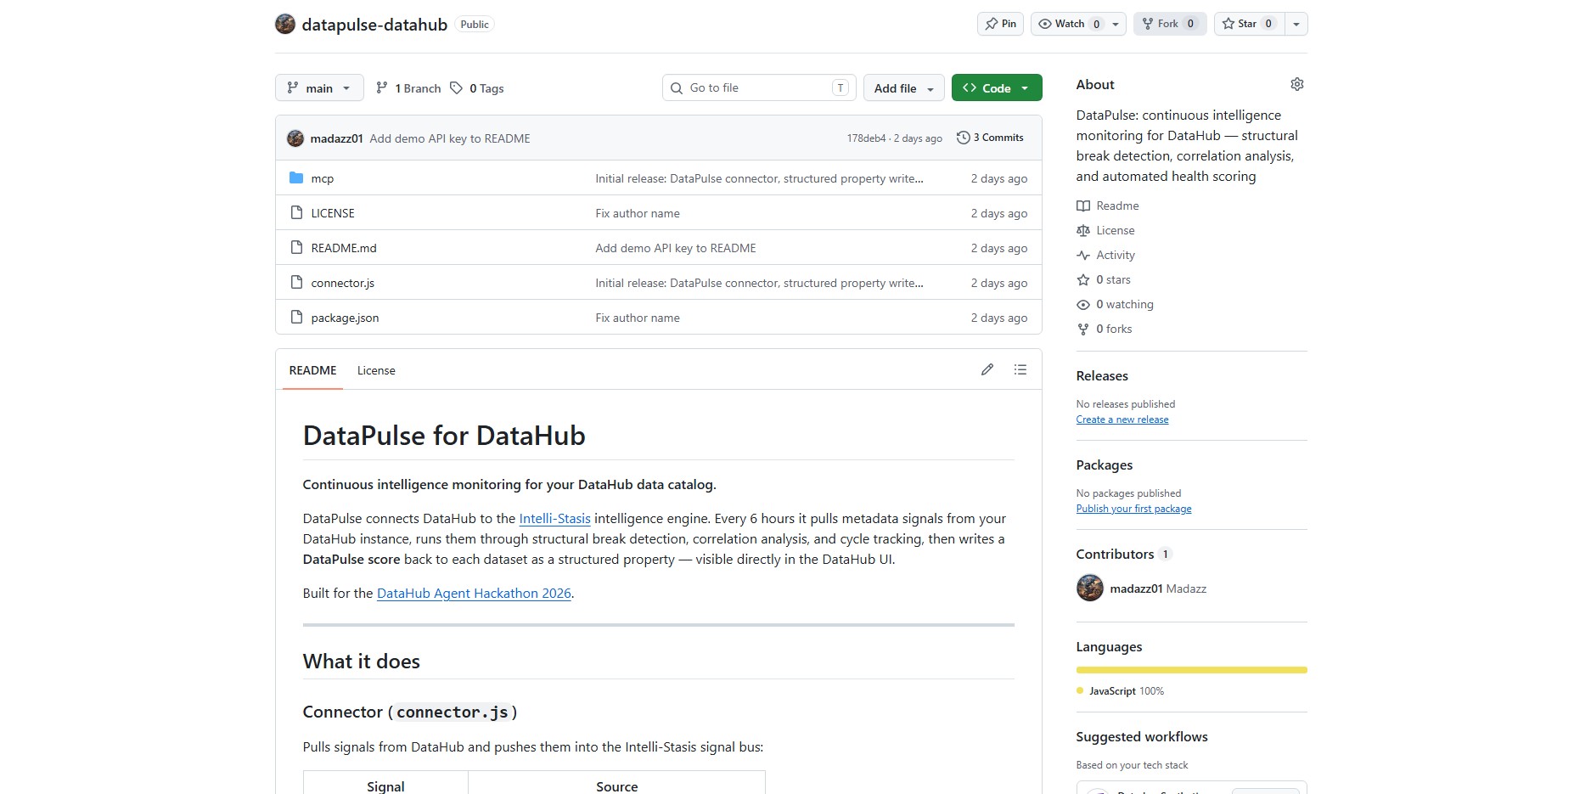1591x794 pixels.
Task: Click the package.json file icon
Action: (x=296, y=317)
